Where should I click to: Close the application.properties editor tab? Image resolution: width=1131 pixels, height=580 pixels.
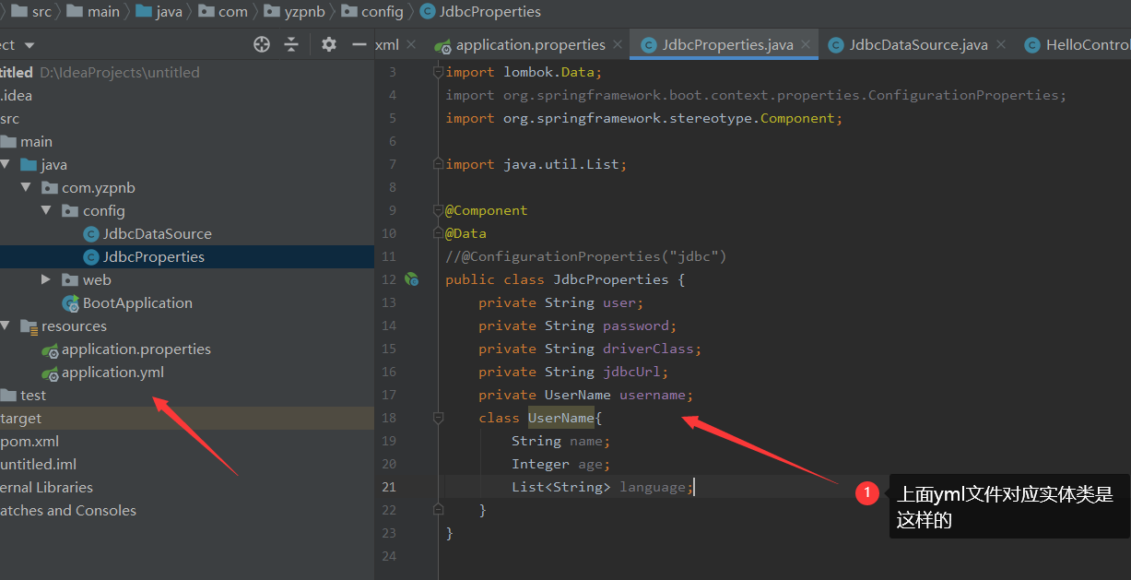pos(618,44)
